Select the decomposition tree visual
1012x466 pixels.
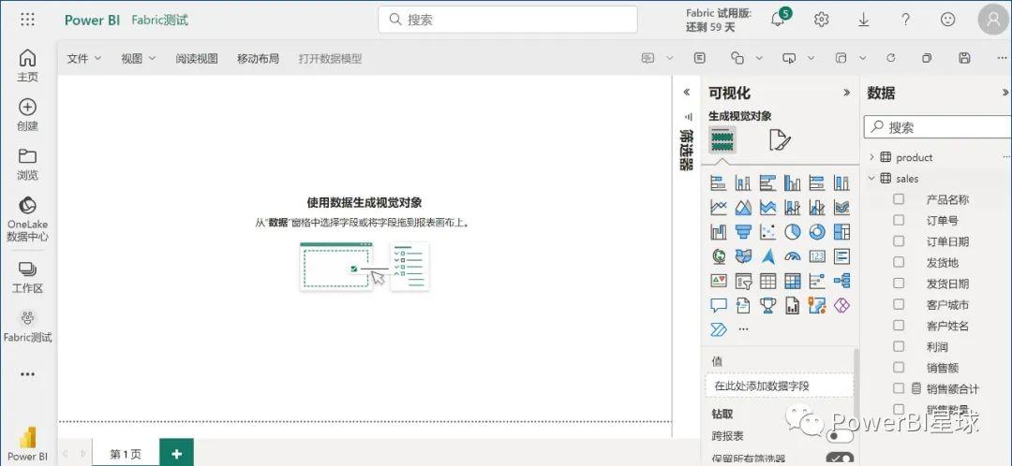tap(841, 281)
